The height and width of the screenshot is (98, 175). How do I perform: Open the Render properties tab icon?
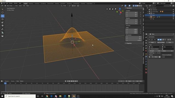point(146,41)
